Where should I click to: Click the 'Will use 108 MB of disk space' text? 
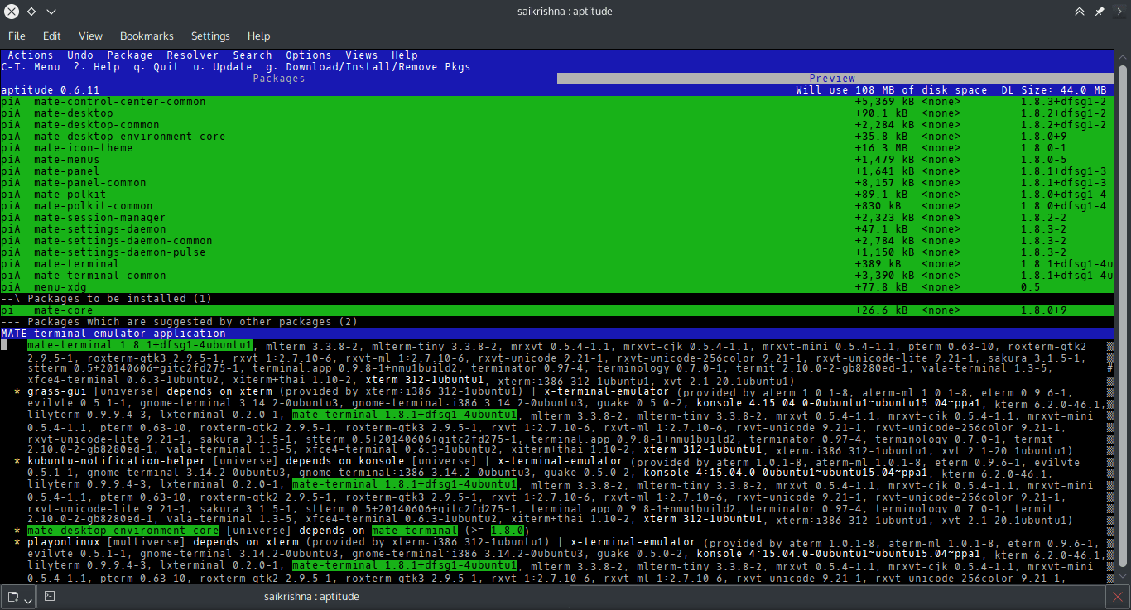[x=892, y=90]
